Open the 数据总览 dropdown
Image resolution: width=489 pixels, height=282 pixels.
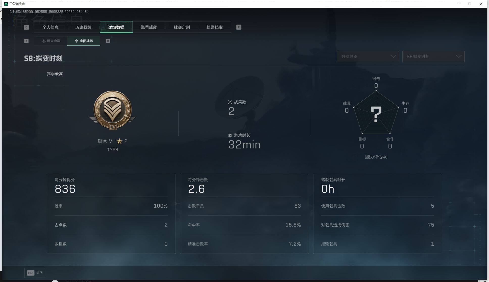[368, 56]
